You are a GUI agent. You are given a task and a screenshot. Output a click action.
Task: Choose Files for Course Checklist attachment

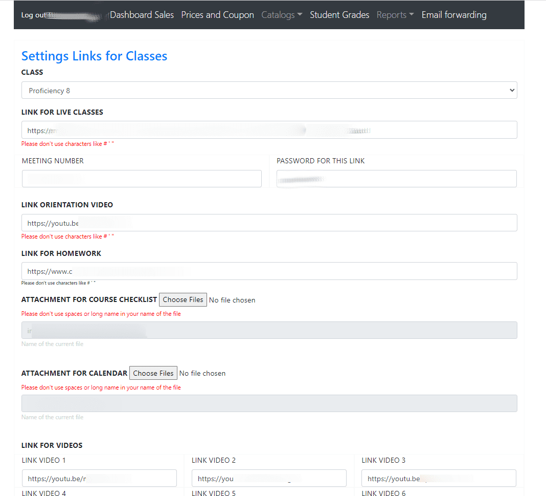[x=183, y=300]
